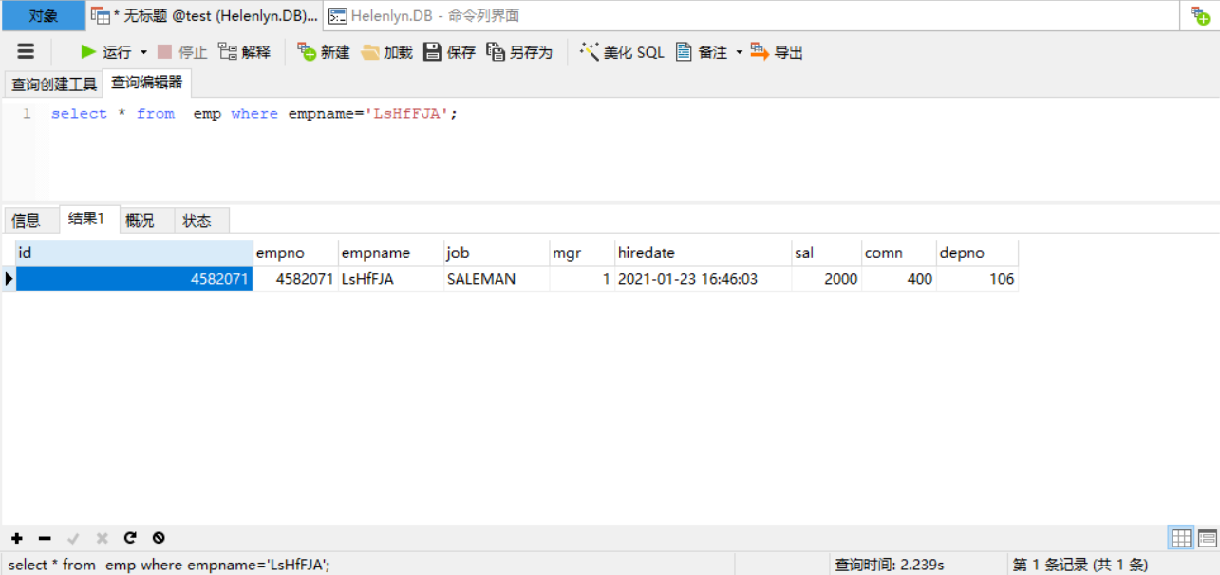Select the LsHfFJA empname cell

390,279
